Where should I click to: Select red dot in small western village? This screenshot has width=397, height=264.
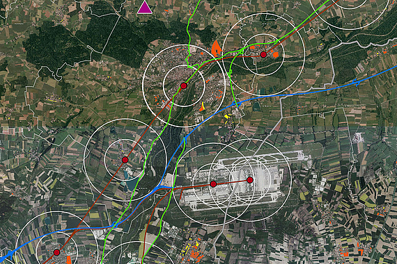click(x=125, y=160)
